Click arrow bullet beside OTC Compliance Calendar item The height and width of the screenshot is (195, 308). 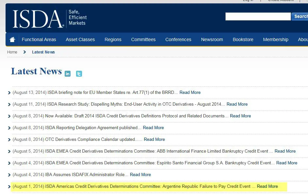coord(9,140)
